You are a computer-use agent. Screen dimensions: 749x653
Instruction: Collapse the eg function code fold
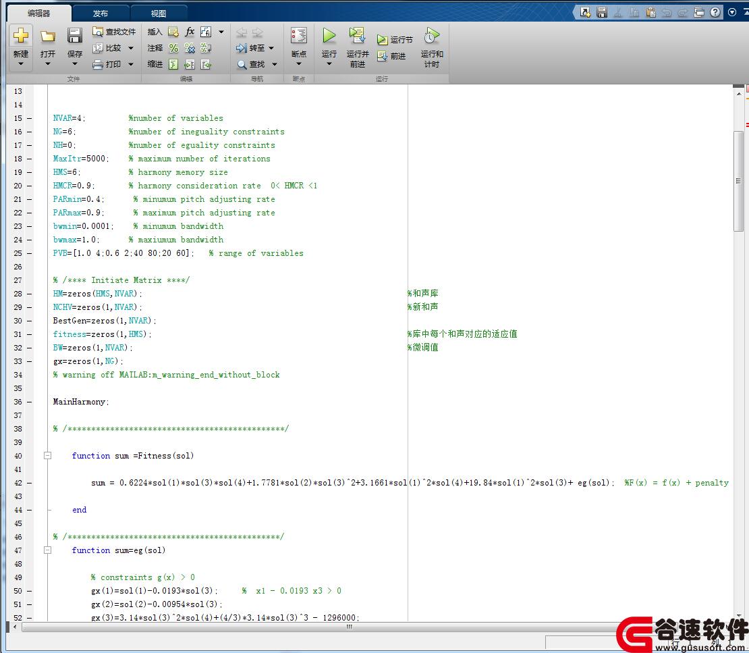click(47, 550)
